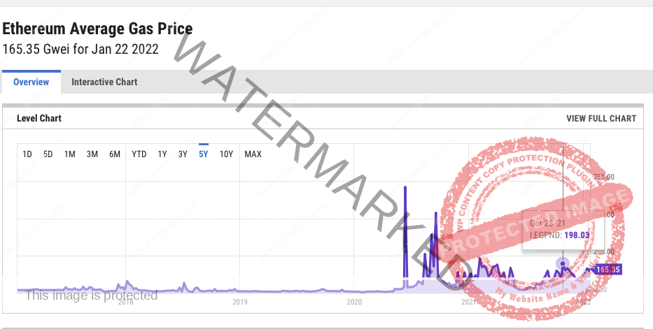
Task: Show the MAX time range
Action: (x=253, y=154)
